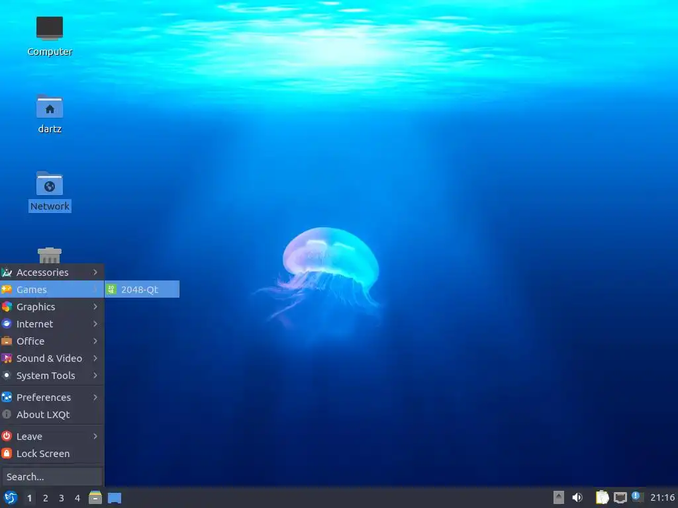
Task: Click the update notifier tray icon
Action: tap(638, 497)
